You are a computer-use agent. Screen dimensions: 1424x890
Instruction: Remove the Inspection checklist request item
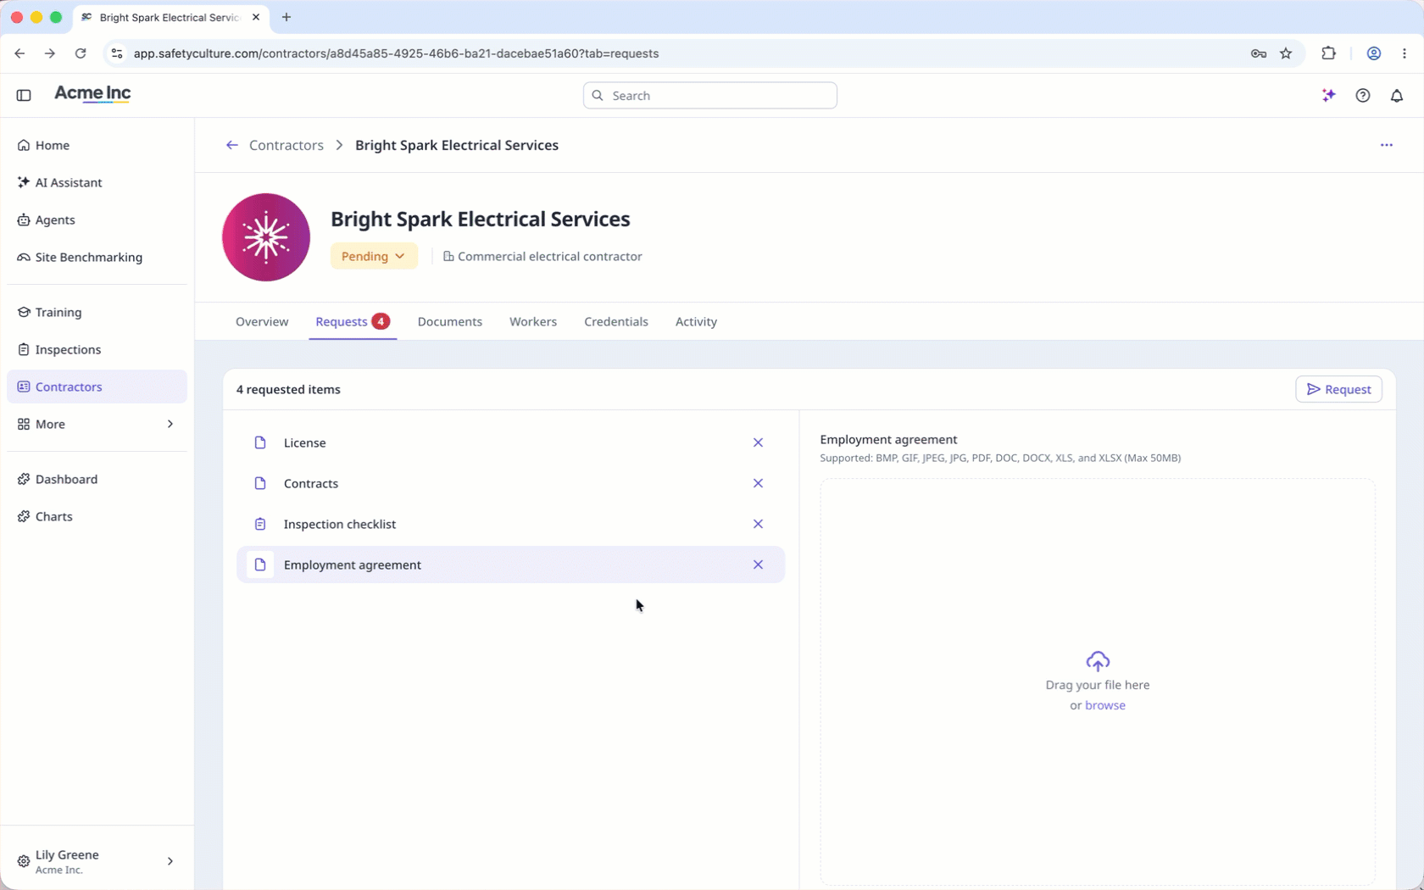(x=758, y=524)
